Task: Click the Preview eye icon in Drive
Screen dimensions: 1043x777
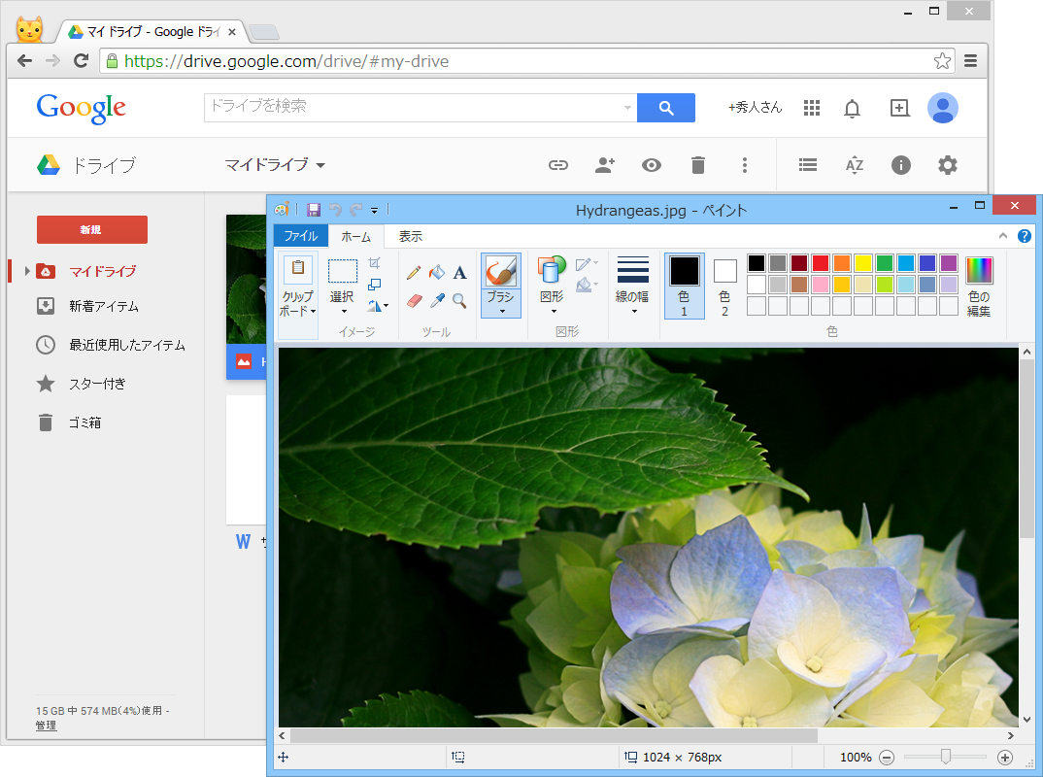Action: click(x=652, y=165)
